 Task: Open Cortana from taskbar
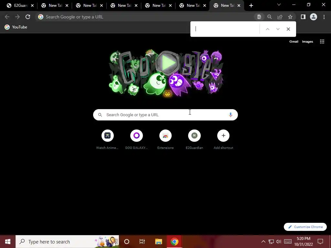pos(127,242)
